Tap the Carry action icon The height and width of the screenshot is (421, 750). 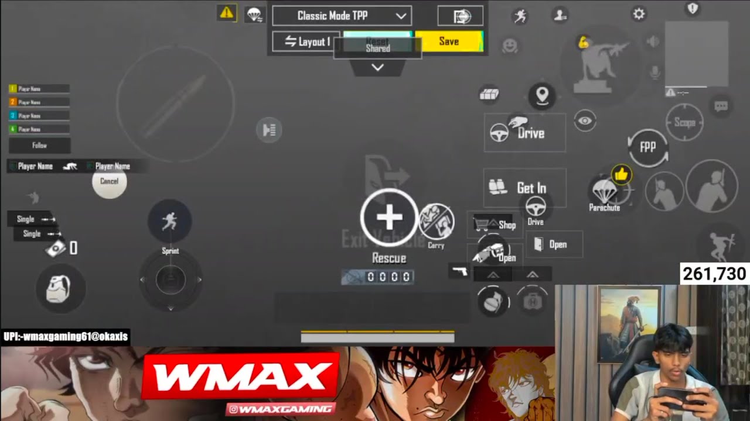437,222
